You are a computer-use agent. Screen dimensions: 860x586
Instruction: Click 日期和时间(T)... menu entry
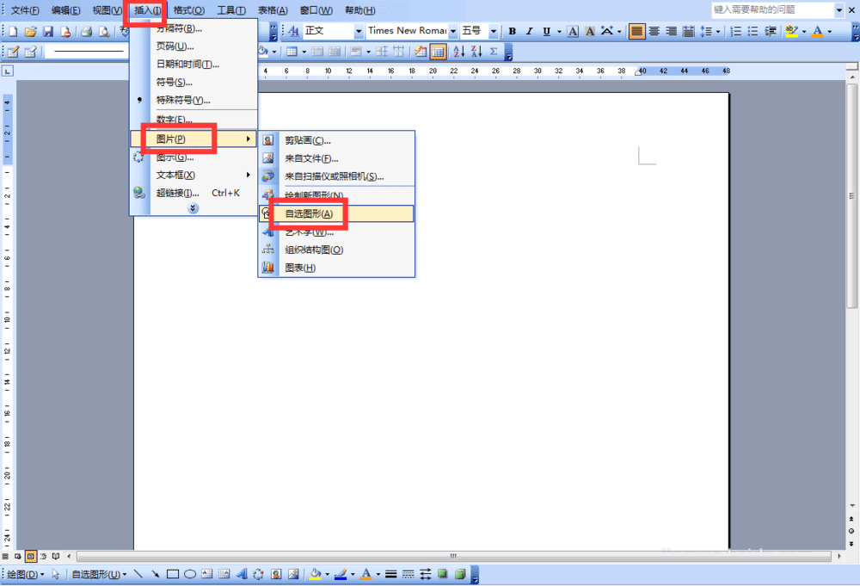(193, 65)
